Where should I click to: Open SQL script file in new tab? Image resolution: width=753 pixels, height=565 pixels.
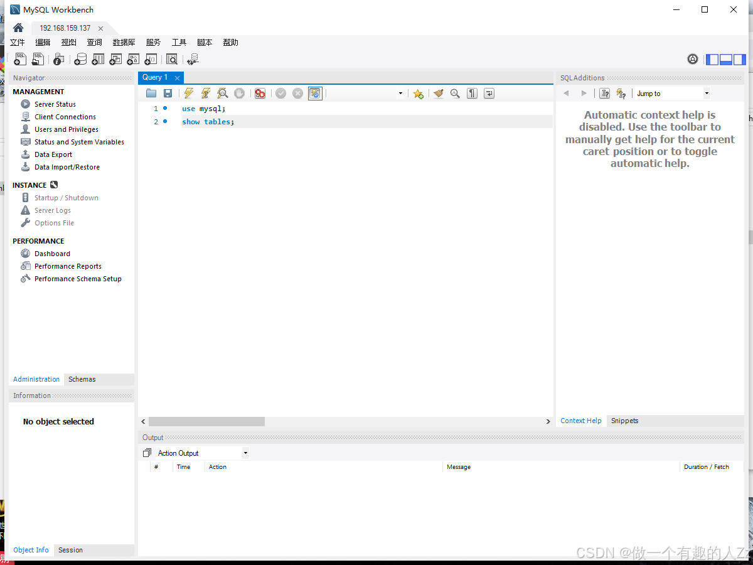click(38, 59)
